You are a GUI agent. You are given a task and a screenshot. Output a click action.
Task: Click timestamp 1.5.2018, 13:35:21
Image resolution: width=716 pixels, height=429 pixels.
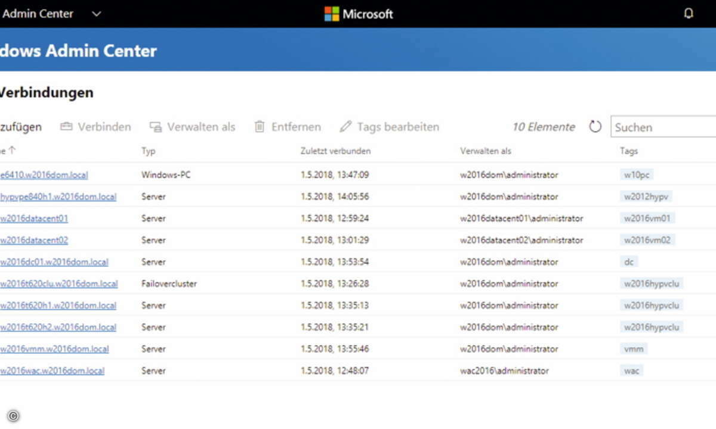335,327
